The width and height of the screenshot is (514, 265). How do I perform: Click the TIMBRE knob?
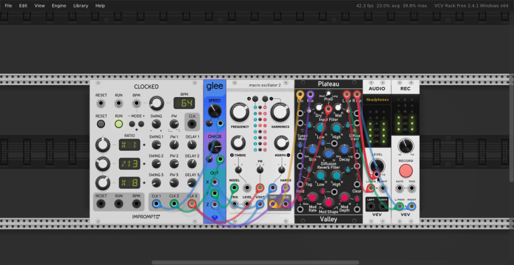click(238, 143)
